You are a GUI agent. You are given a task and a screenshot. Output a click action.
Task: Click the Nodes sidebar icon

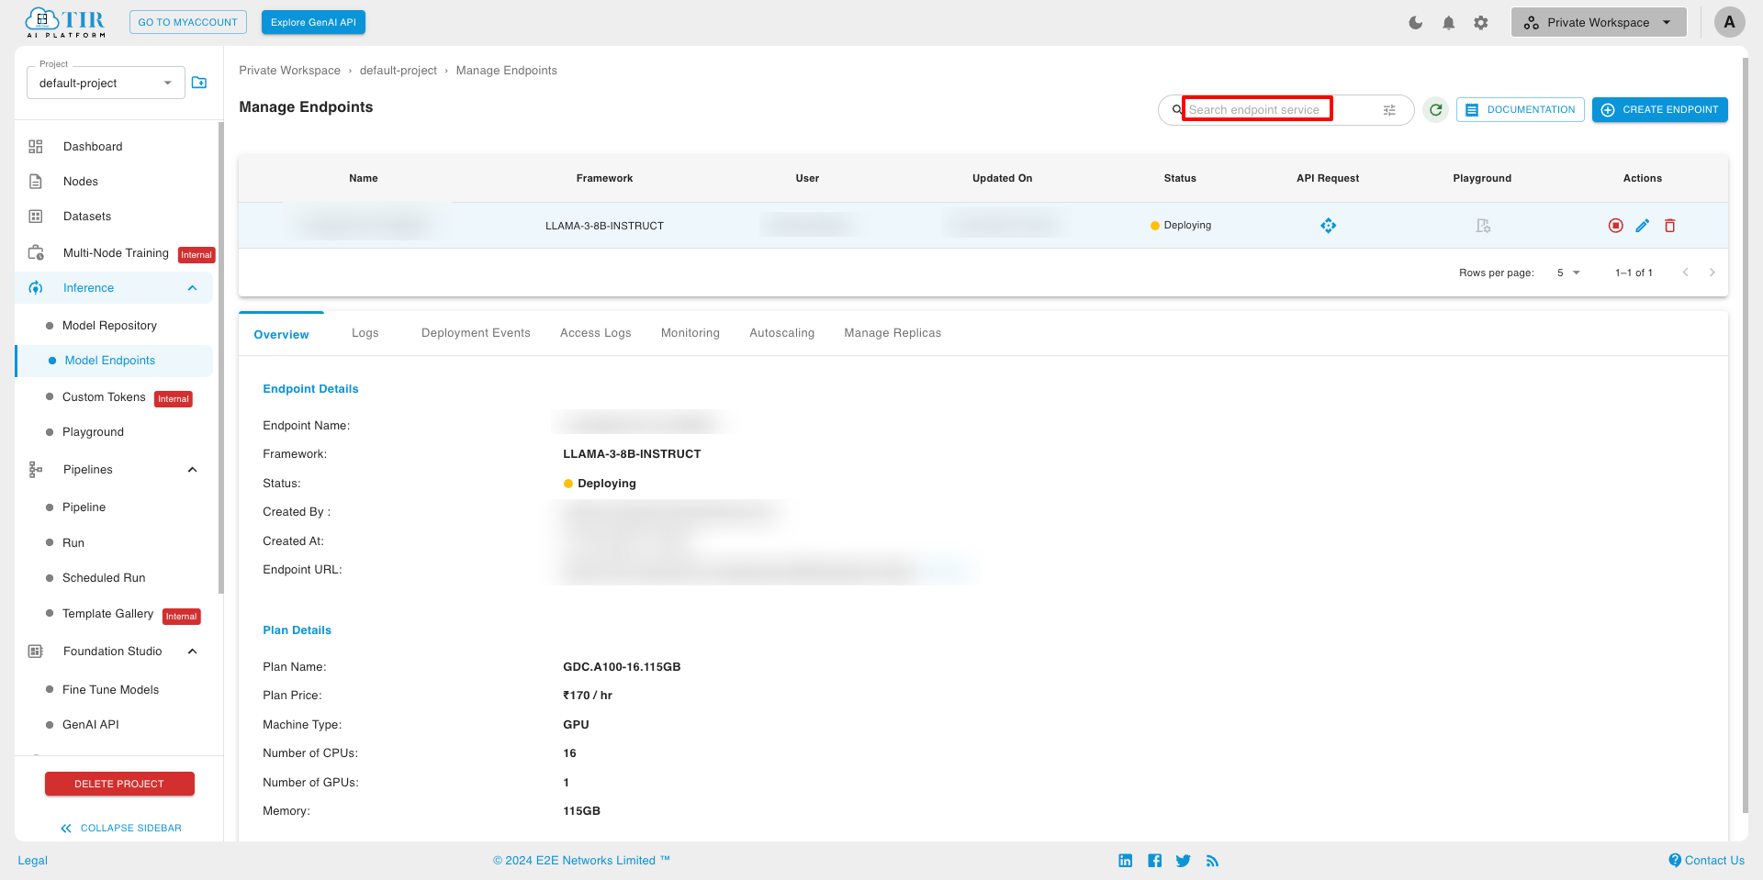coord(36,182)
